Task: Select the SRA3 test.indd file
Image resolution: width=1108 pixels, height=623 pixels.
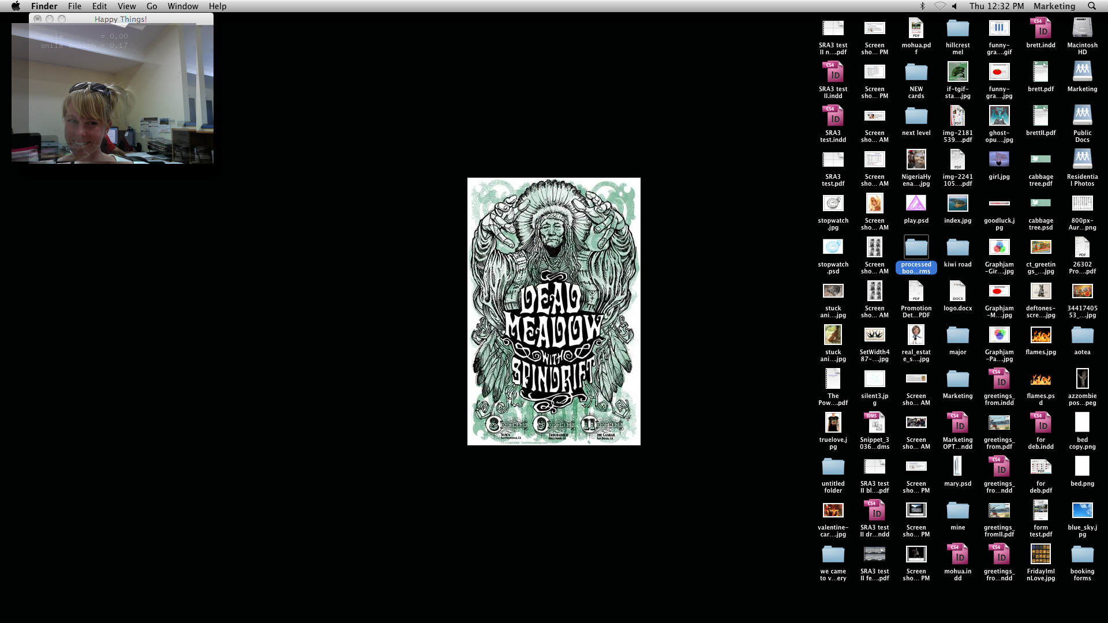Action: (x=833, y=116)
